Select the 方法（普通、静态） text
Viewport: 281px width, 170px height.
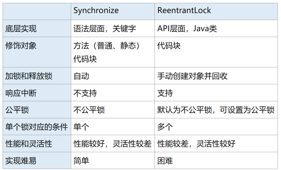[107, 46]
